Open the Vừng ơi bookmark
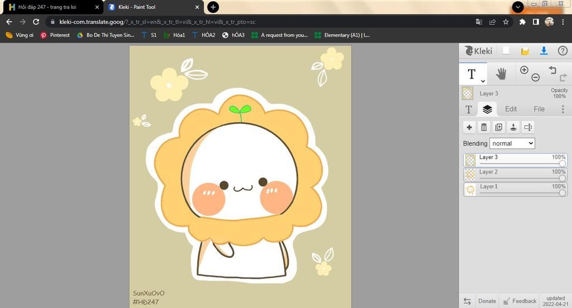 coord(20,35)
